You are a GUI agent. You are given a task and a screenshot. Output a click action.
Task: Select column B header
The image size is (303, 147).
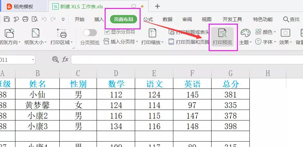(x=38, y=73)
